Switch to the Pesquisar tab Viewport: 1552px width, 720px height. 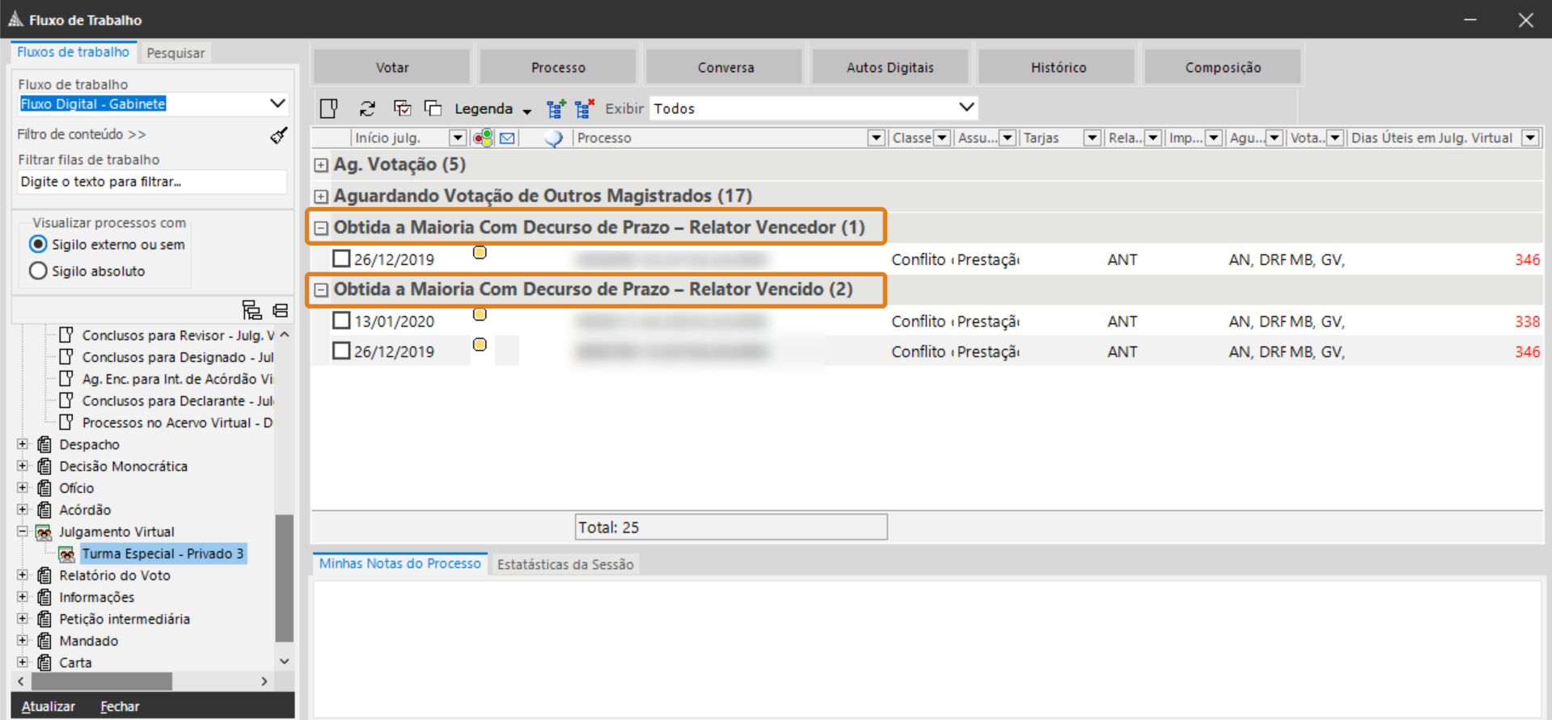pyautogui.click(x=175, y=53)
